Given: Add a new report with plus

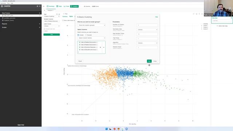Looking at the screenshot, I should (x=40, y=24).
